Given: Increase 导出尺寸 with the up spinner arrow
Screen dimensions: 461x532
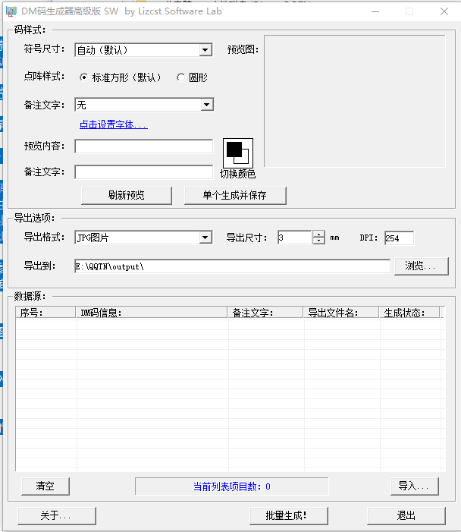Looking at the screenshot, I should pos(318,234).
